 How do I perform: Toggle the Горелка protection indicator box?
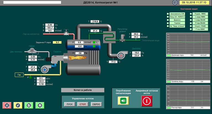[167, 23]
